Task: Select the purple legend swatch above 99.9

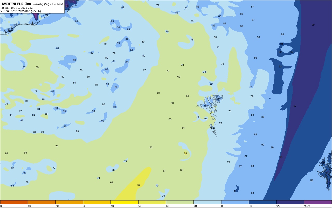Action: [318, 202]
